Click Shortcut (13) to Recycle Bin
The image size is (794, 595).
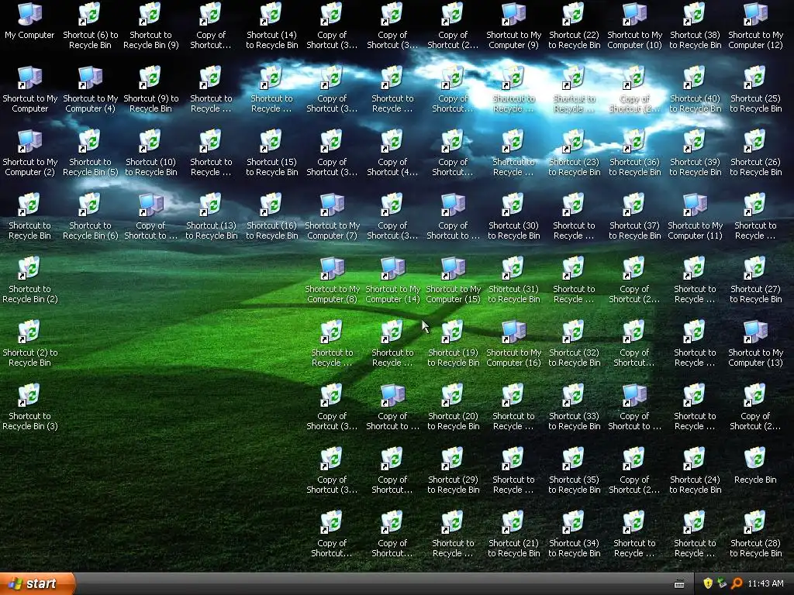pyautogui.click(x=211, y=217)
